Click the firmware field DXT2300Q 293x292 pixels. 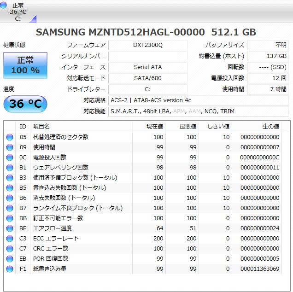point(148,45)
